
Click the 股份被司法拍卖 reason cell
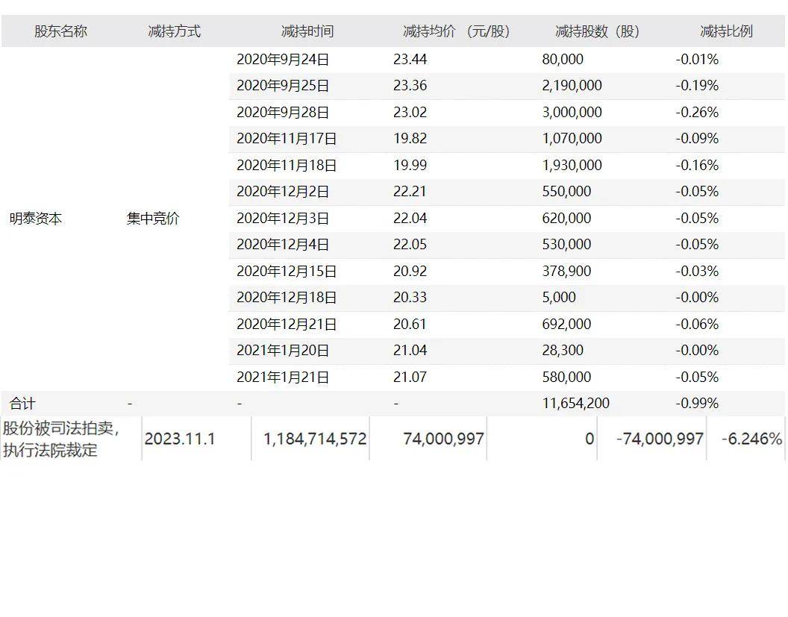[x=61, y=439]
